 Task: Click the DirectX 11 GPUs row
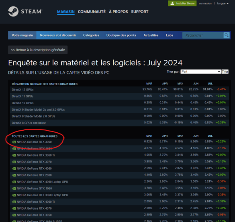(119, 96)
